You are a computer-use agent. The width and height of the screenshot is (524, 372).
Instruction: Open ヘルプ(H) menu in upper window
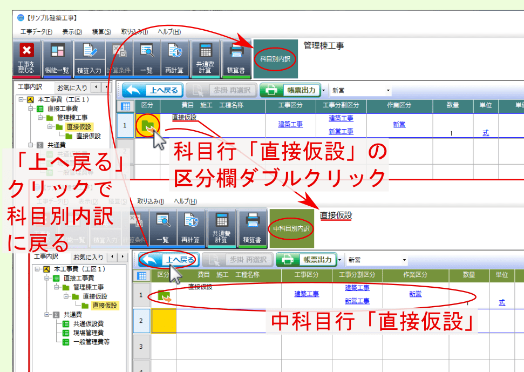pyautogui.click(x=169, y=32)
